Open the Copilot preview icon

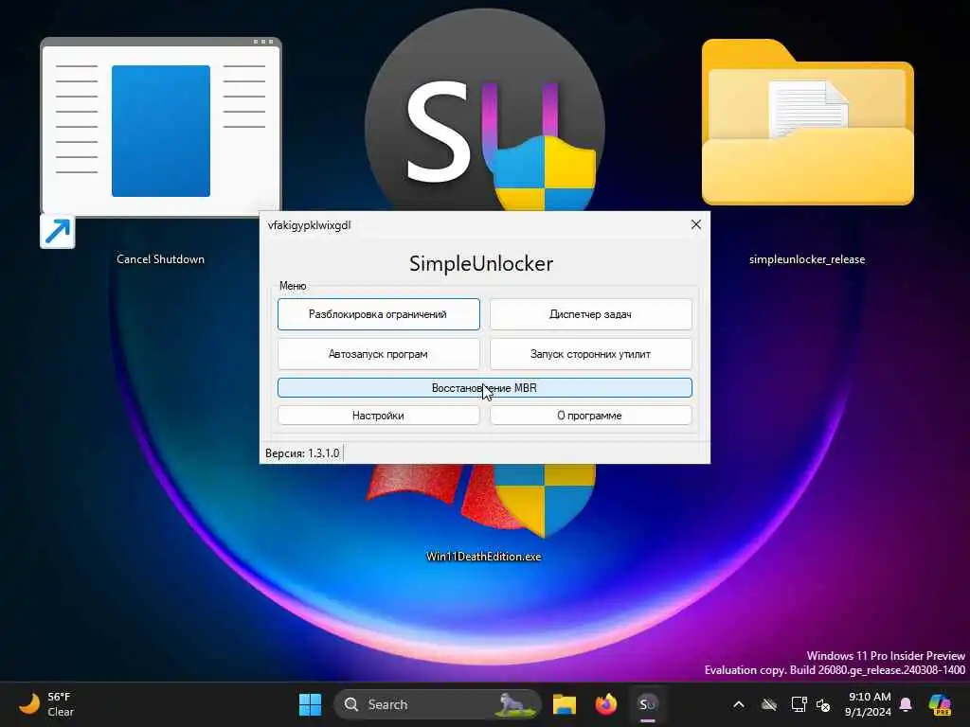coord(940,704)
